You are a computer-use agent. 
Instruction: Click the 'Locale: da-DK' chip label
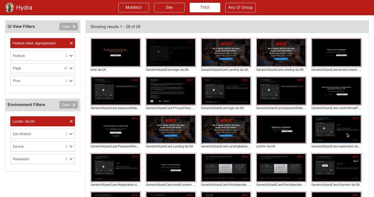click(x=24, y=122)
